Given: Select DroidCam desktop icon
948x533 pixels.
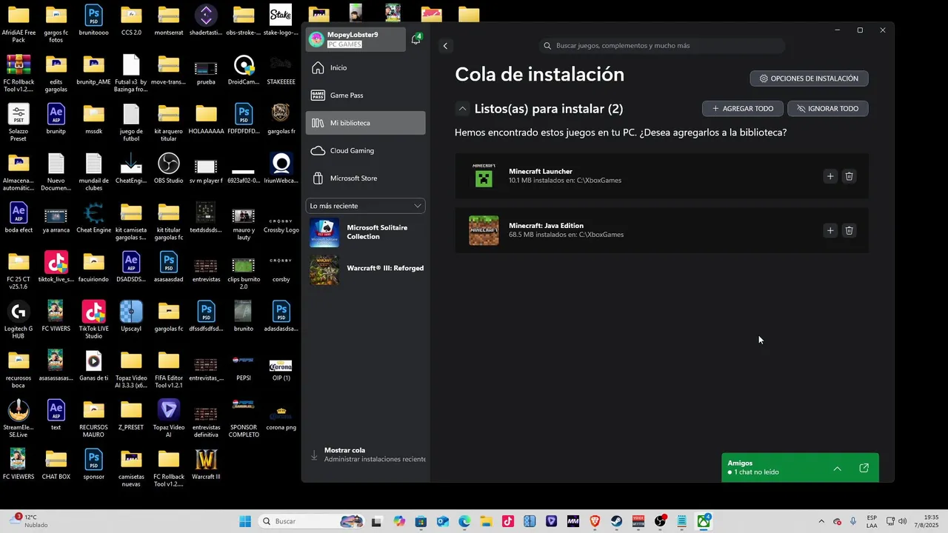Looking at the screenshot, I should (x=244, y=70).
